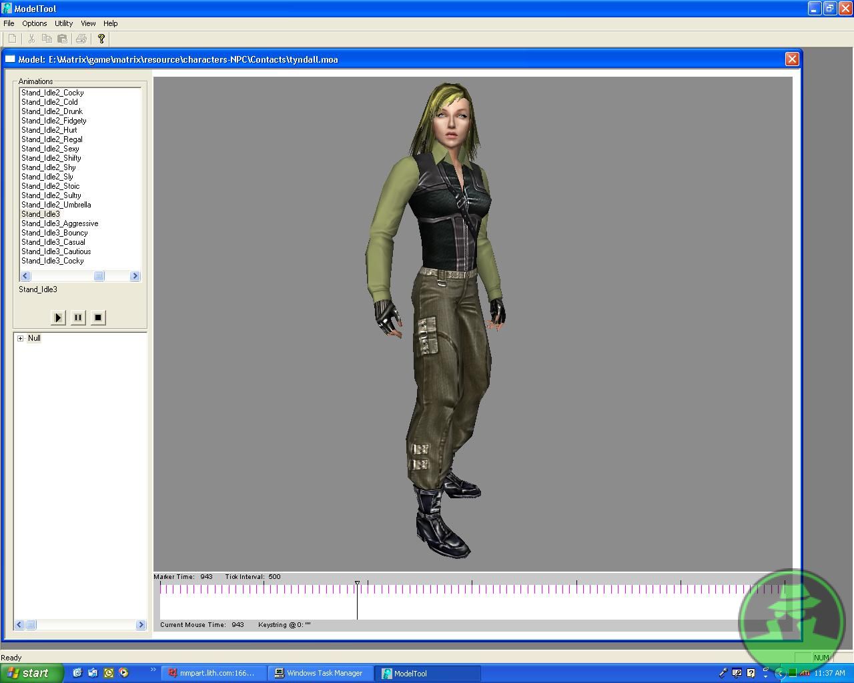Open the Utility menu
Screen dimensions: 854x683
63,23
